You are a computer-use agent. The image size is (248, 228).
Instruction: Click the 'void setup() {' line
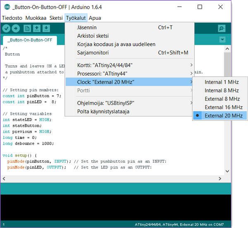tap(20, 155)
